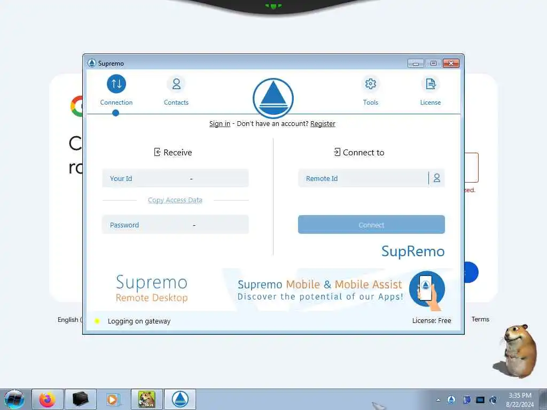Click the Google logo in background page
This screenshot has width=547, height=410.
(76, 106)
